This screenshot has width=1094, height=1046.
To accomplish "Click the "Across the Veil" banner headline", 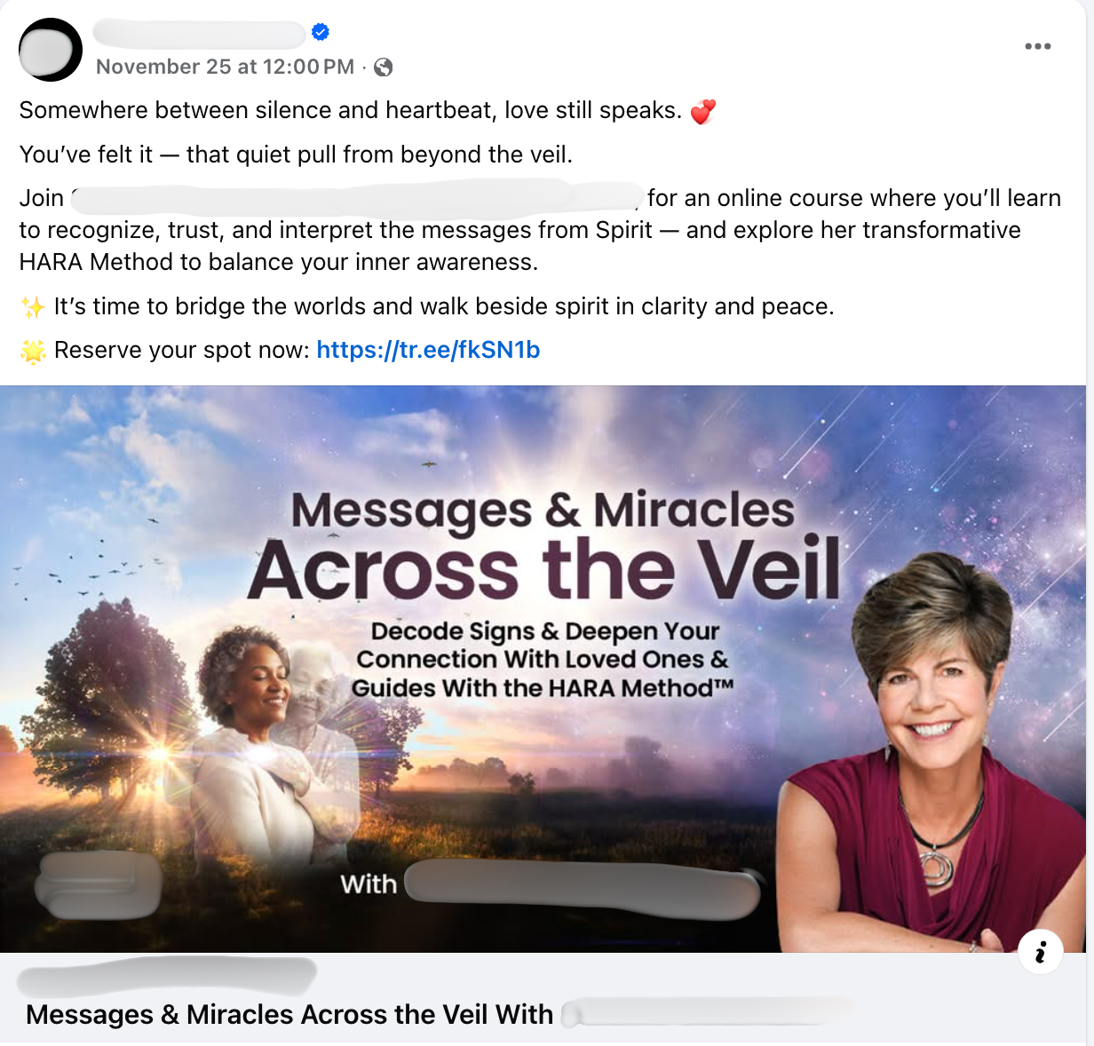I will coord(543,568).
